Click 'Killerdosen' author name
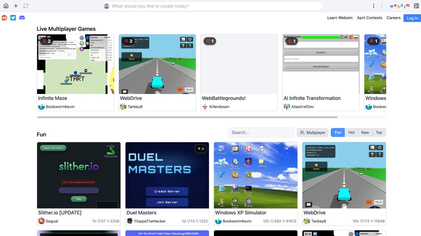Image resolution: width=421 pixels, height=236 pixels. 219,107
